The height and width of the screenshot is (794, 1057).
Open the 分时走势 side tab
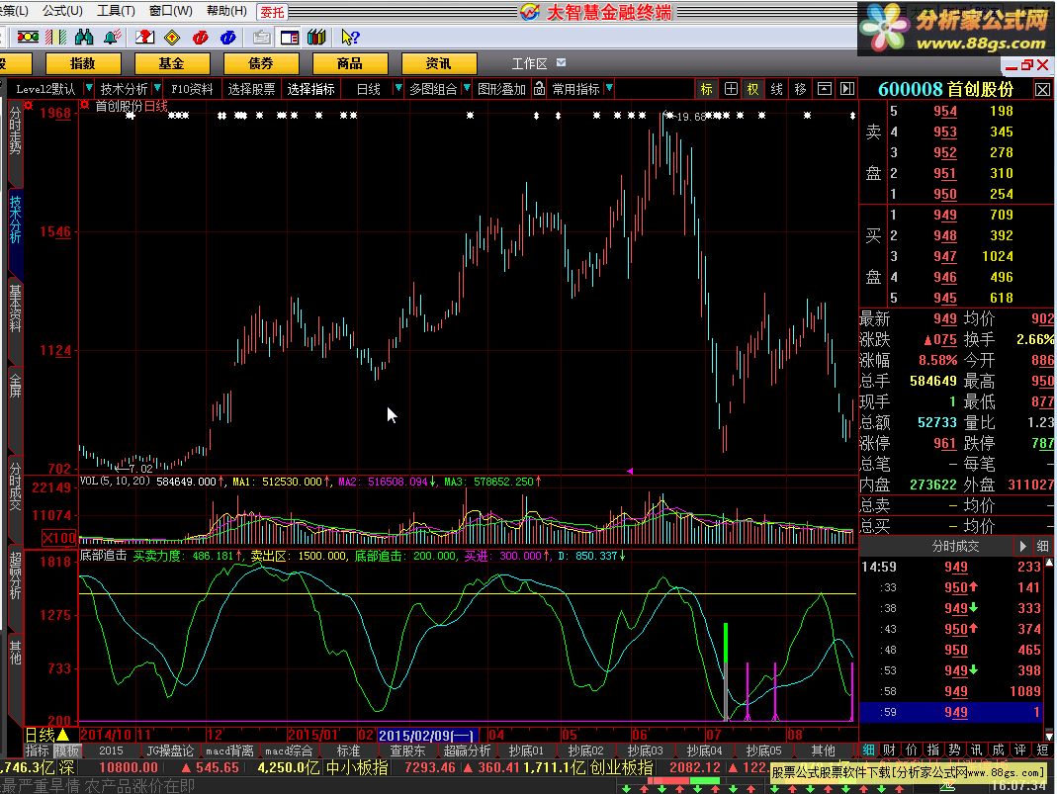(15, 132)
